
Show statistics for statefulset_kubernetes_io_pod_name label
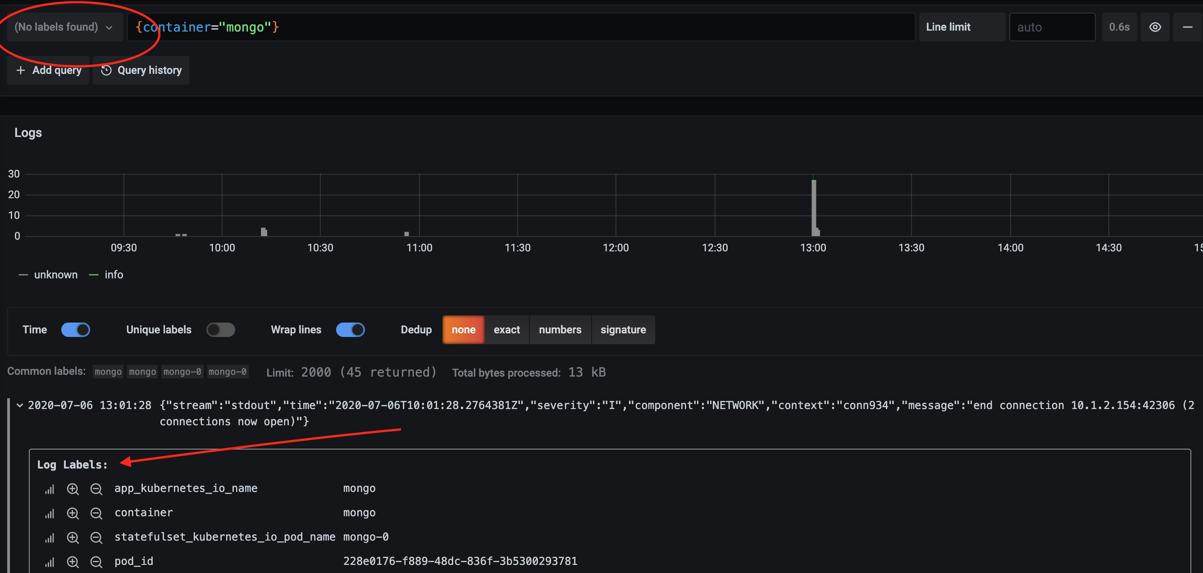point(49,537)
